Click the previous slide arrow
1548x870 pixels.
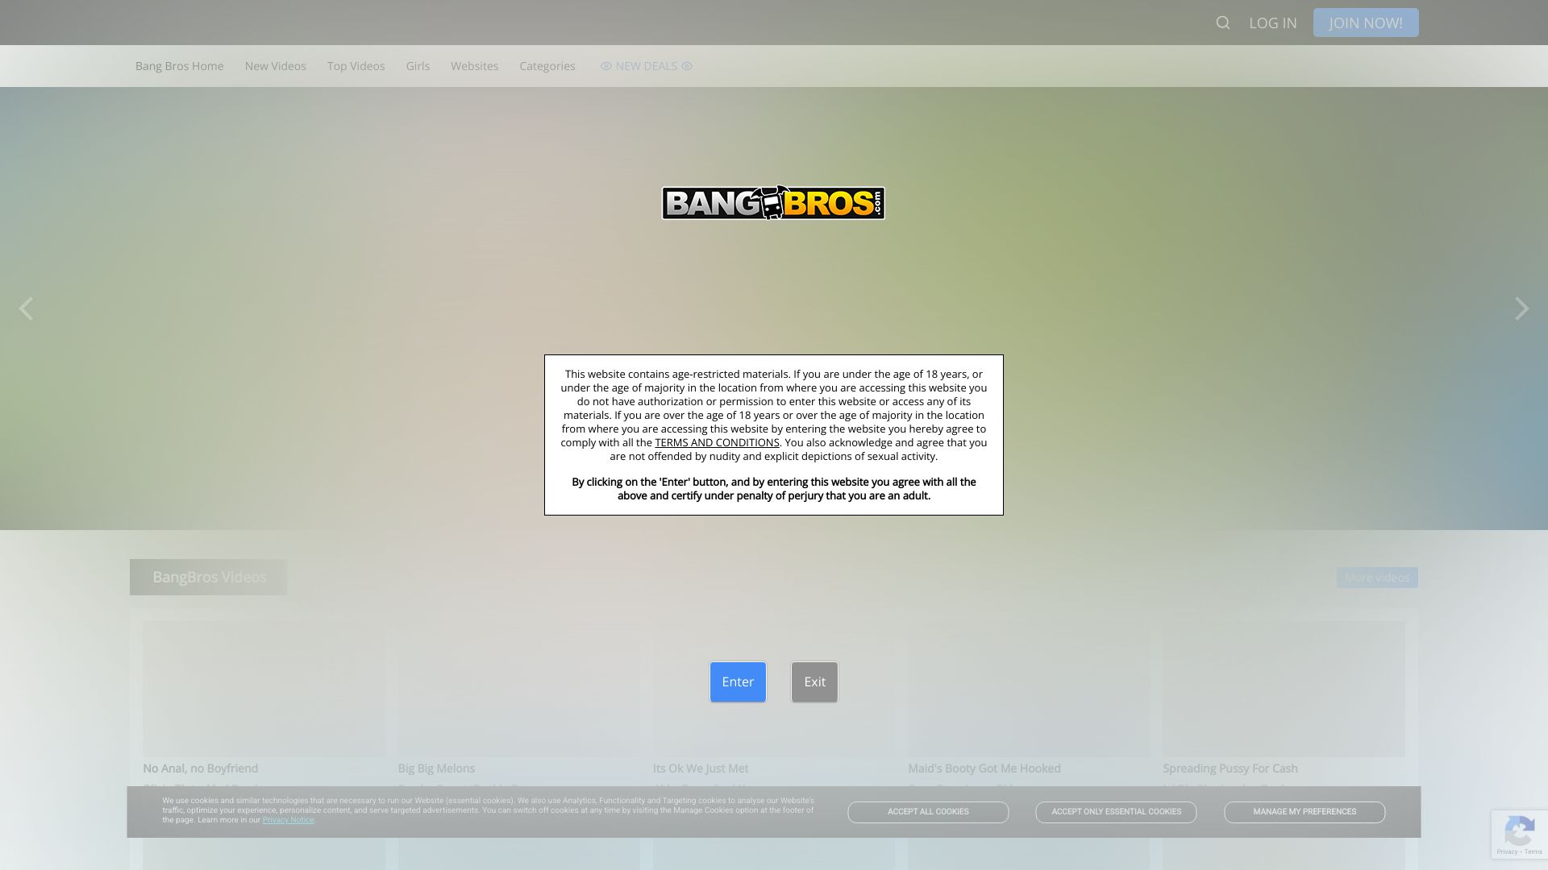[x=26, y=309]
